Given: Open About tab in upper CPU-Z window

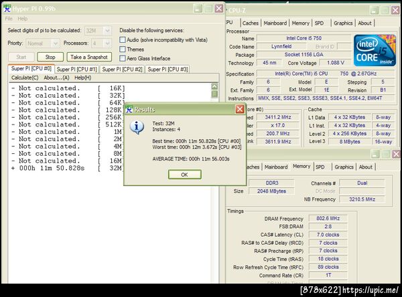Looking at the screenshot, I should point(364,23).
